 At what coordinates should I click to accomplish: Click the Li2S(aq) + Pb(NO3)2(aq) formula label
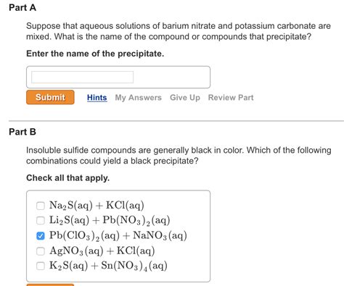(x=110, y=220)
